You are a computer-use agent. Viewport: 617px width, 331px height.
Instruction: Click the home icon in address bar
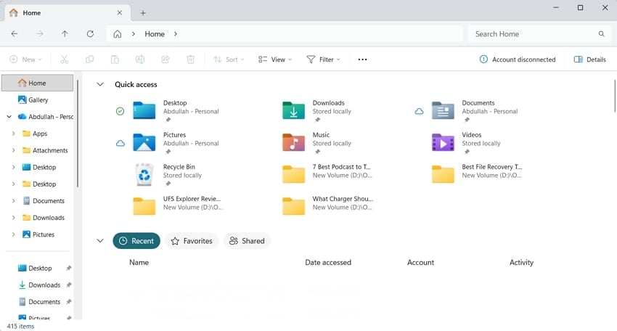tap(118, 34)
